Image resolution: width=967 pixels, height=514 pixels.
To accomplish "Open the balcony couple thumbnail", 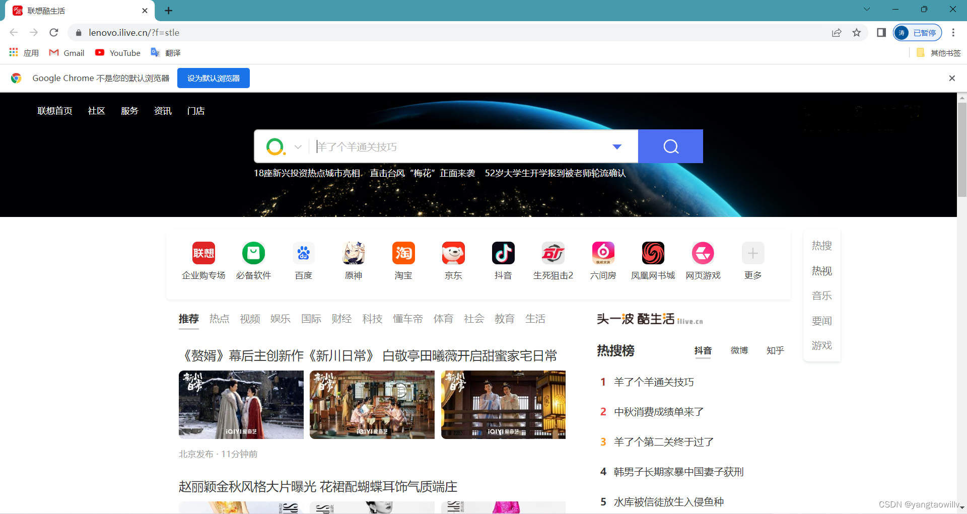I will point(503,405).
